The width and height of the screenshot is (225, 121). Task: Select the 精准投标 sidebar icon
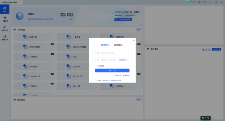[5, 28]
